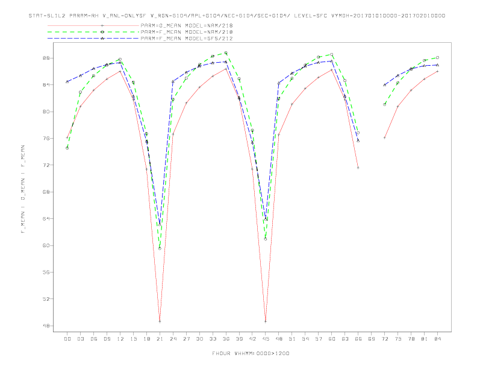This screenshot has height=369, width=477.
Task: Click the x-axis forecast hour label 00
Action: [67, 339]
